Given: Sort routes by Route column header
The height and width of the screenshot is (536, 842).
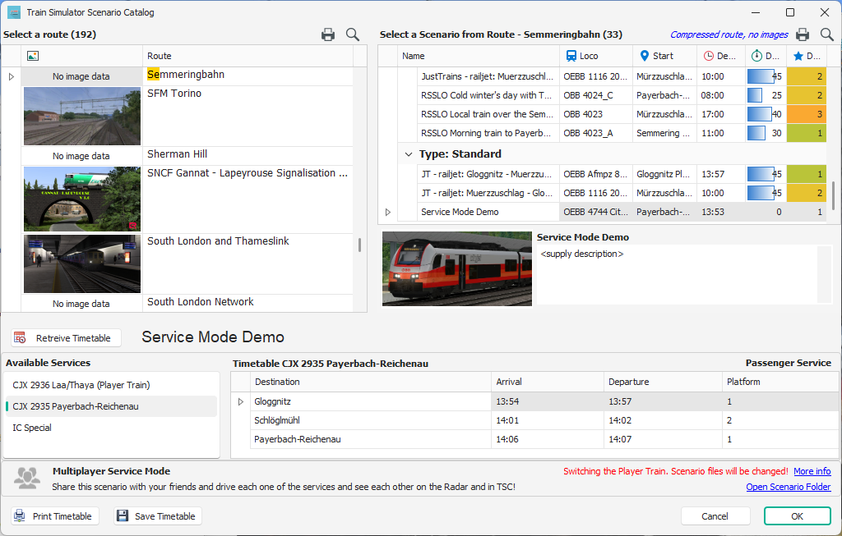Looking at the screenshot, I should pos(248,56).
